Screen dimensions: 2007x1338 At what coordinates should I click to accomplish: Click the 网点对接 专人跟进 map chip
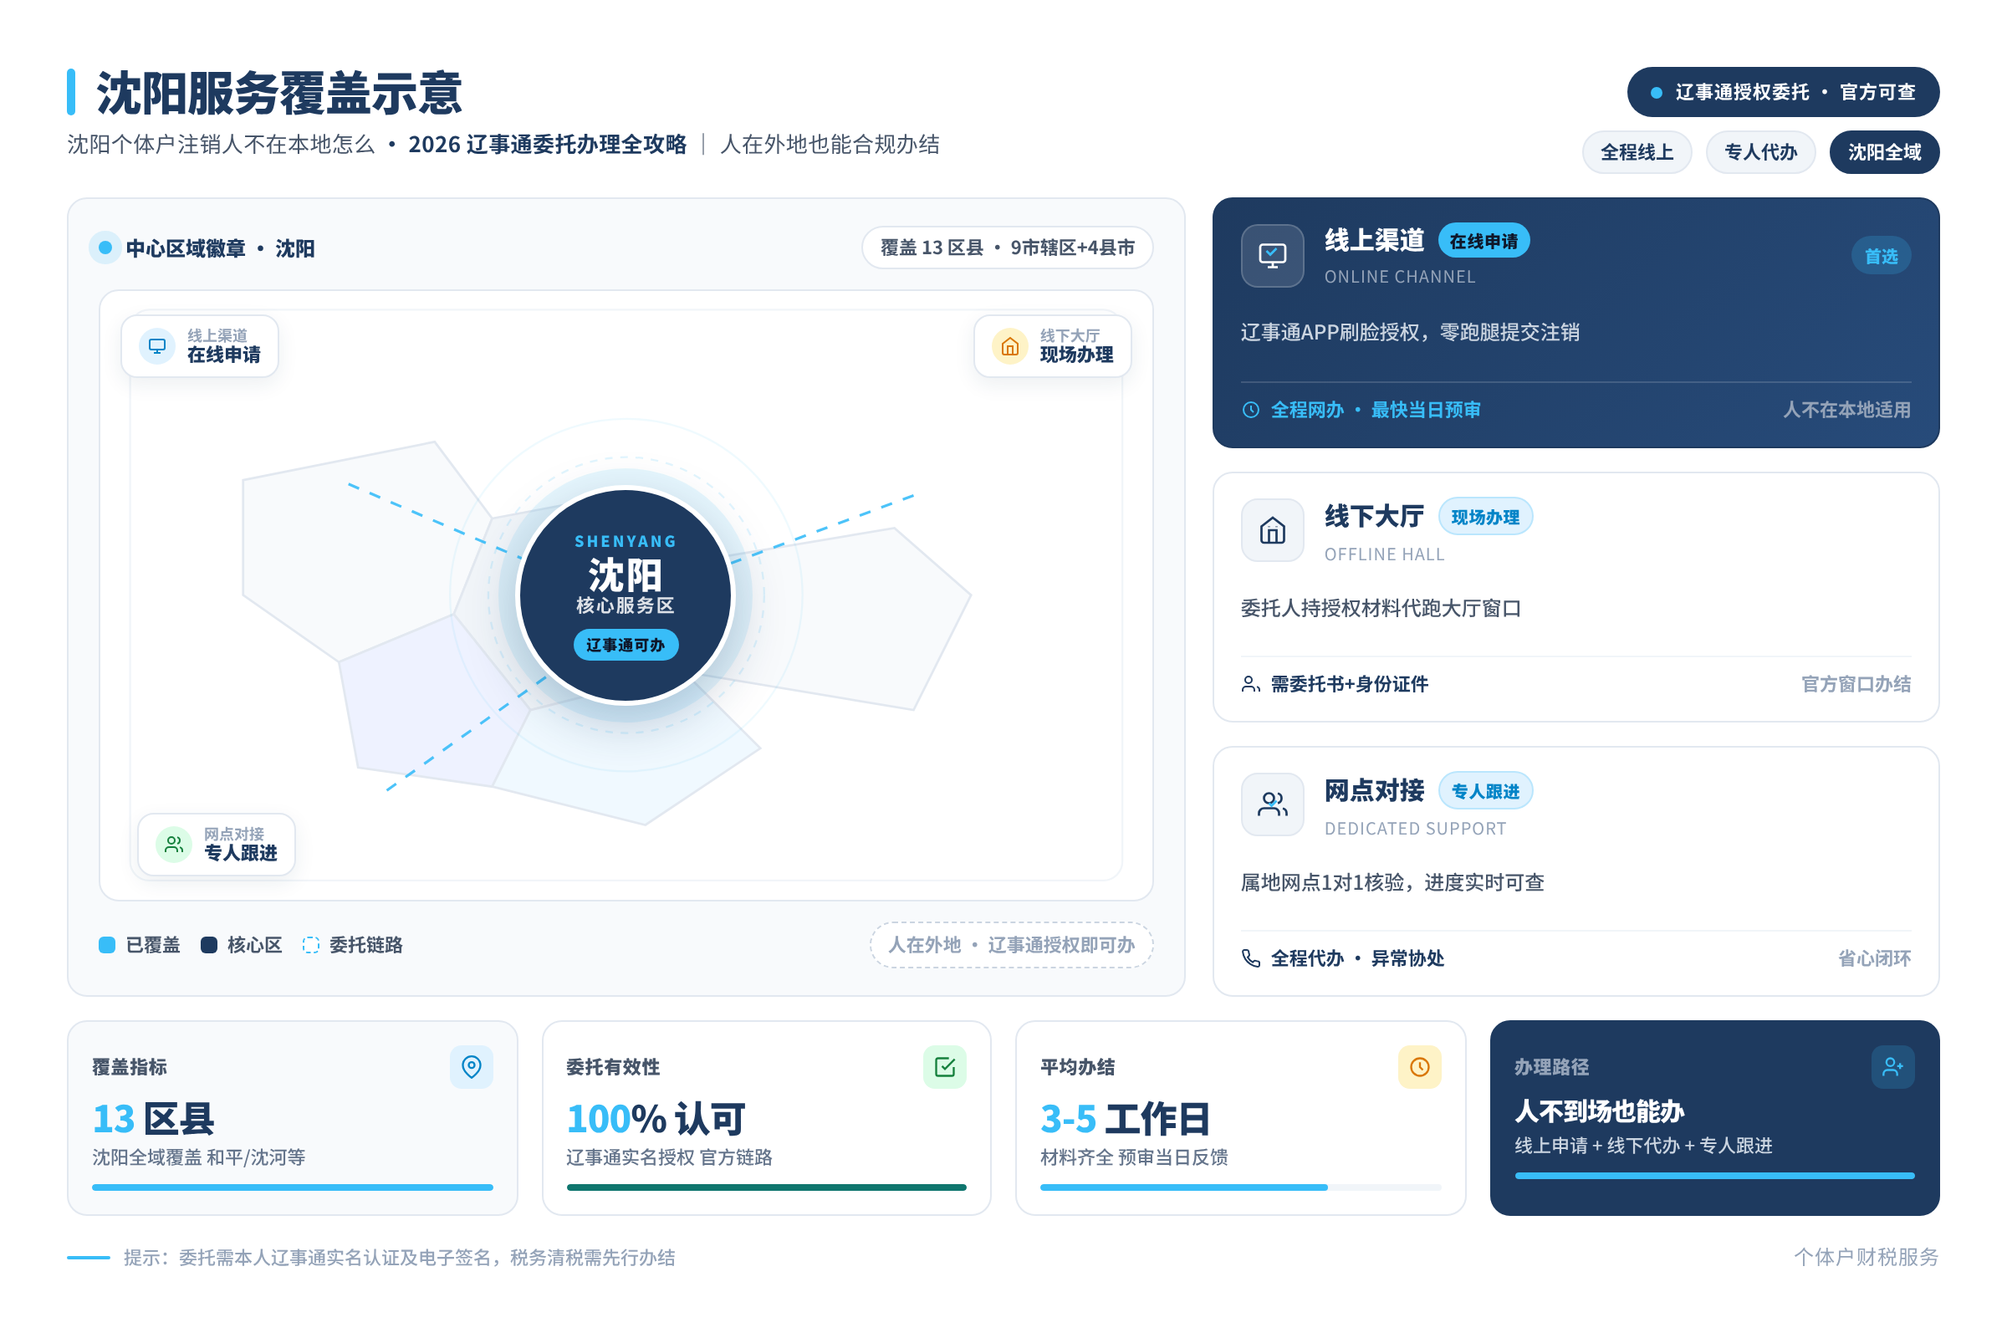pos(217,845)
